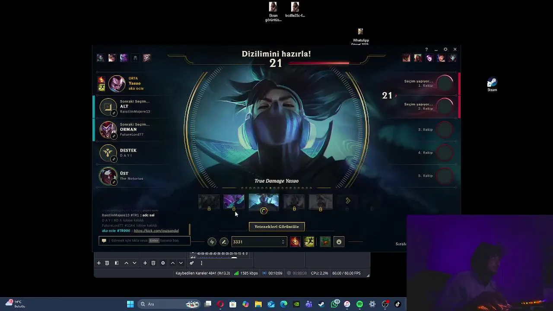The height and width of the screenshot is (311, 553).
Task: Open Spotify from the taskbar
Action: (359, 304)
